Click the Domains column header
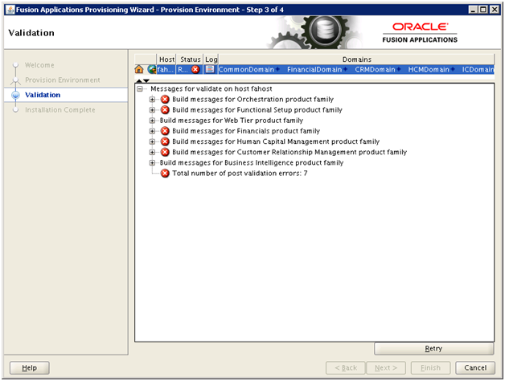The width and height of the screenshot is (505, 381). coord(356,59)
